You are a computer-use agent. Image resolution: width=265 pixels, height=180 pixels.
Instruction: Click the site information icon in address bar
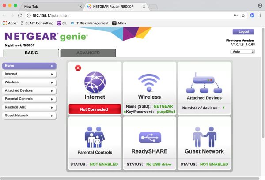click(29, 15)
